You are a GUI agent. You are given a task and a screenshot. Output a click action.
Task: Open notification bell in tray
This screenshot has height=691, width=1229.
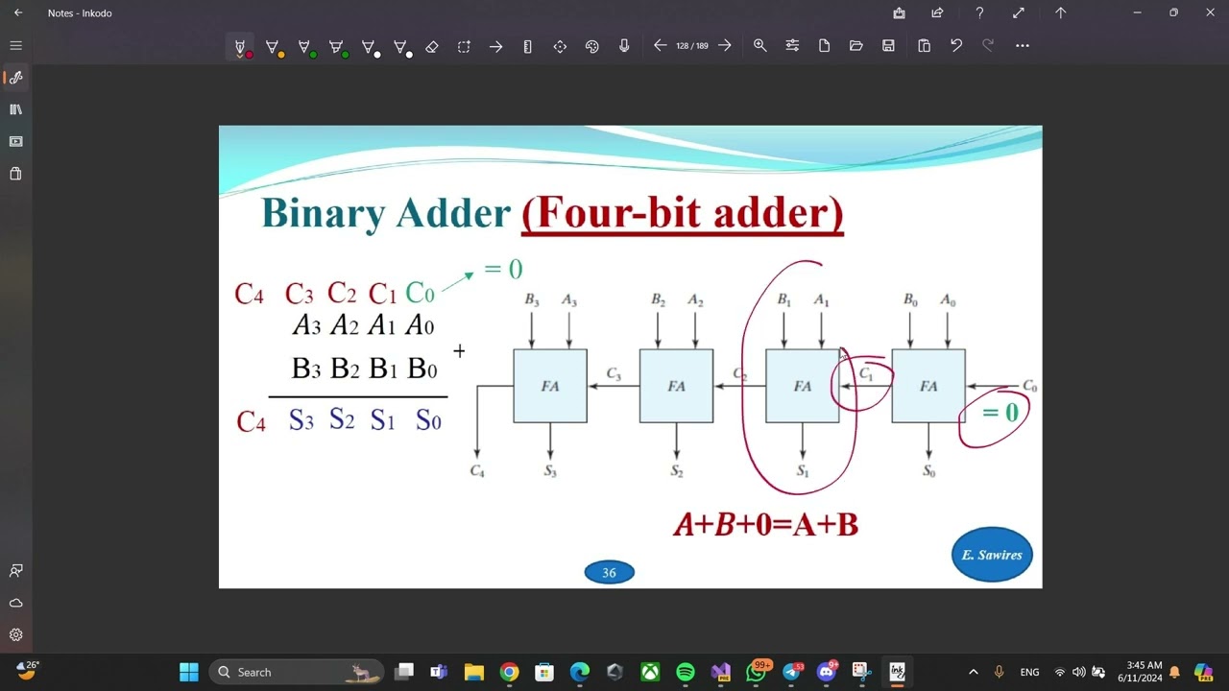coord(1174,672)
